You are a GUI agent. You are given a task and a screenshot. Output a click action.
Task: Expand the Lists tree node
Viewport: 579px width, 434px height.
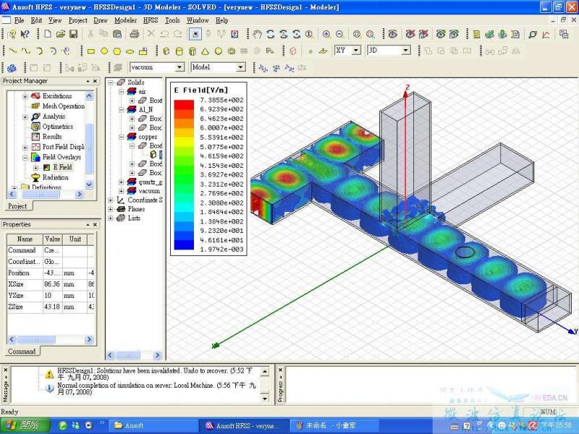[111, 218]
